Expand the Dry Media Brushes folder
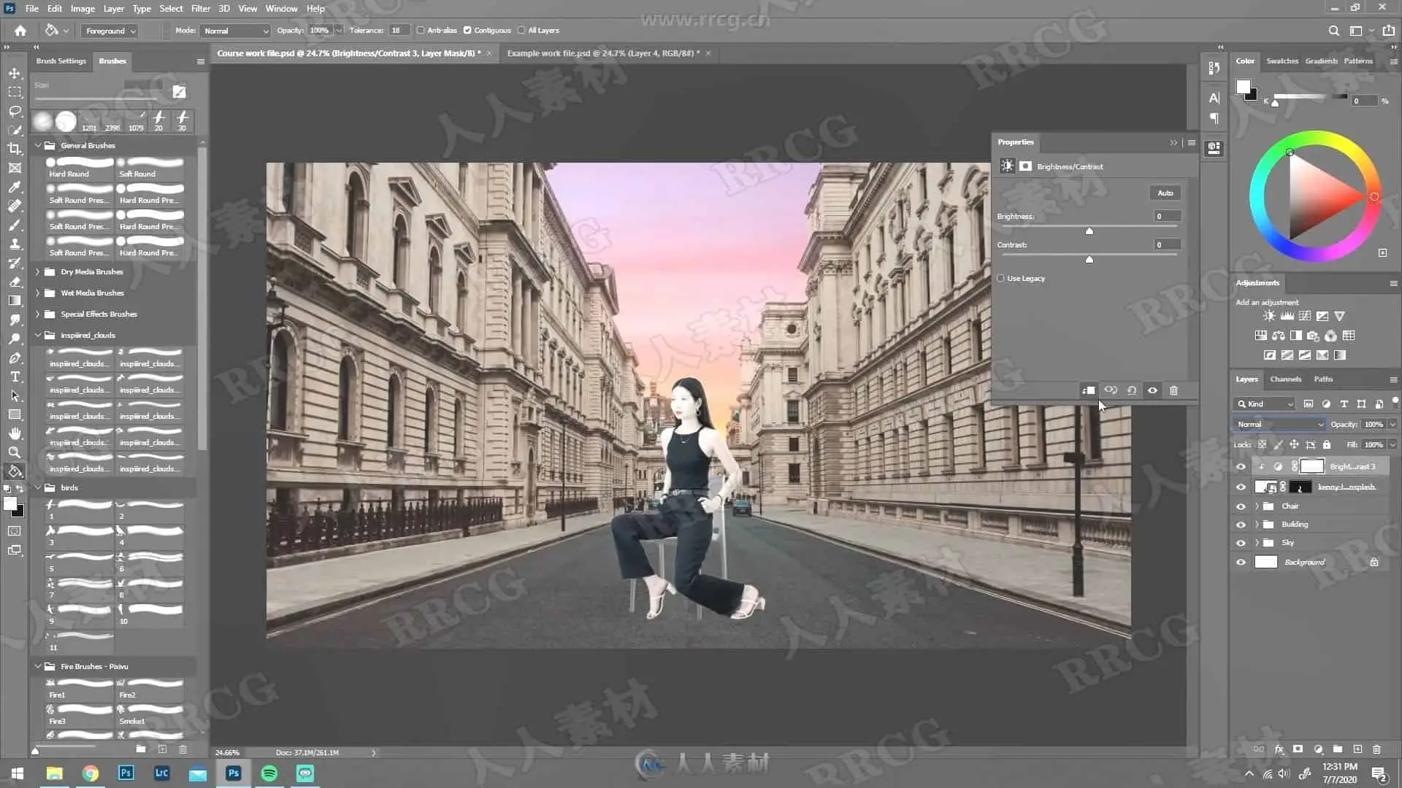 coord(38,271)
